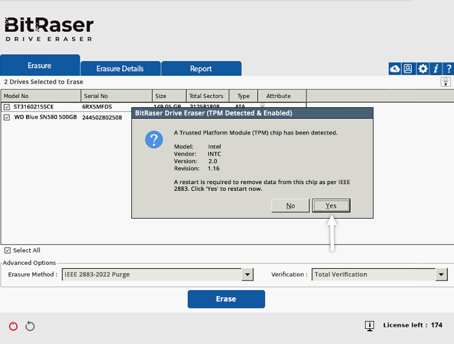Switch to the Erasure Details tab

(120, 68)
